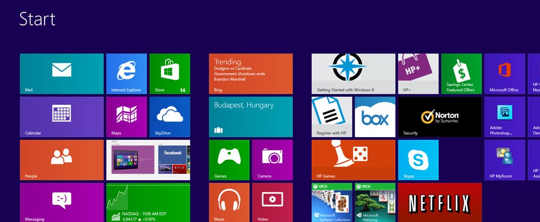Open the Messaging tile
Viewport: 540px width, 222px height.
pos(62,203)
